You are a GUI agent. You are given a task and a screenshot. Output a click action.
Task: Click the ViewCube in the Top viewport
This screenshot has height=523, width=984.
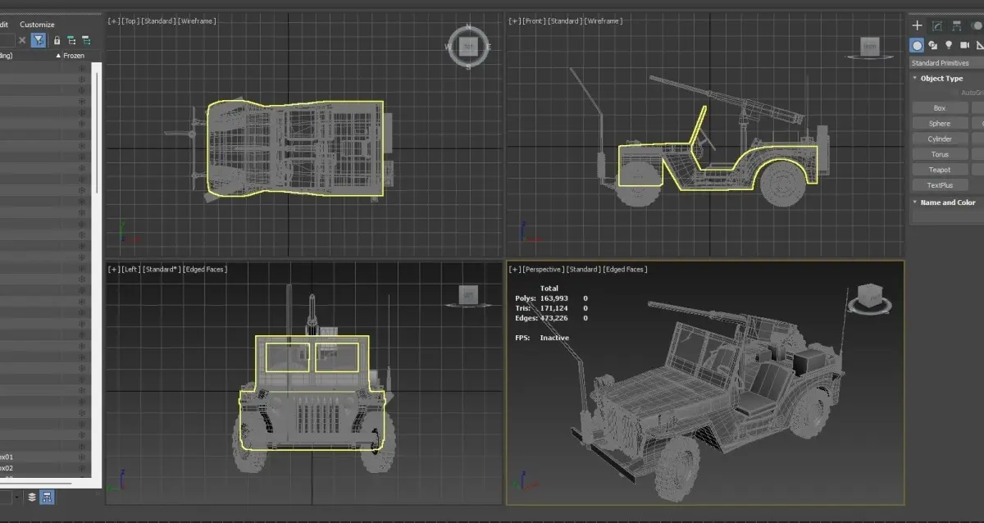[x=468, y=48]
